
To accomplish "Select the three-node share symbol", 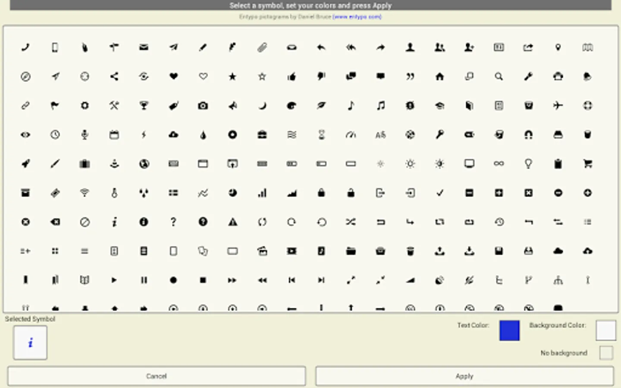I will pyautogui.click(x=114, y=77).
